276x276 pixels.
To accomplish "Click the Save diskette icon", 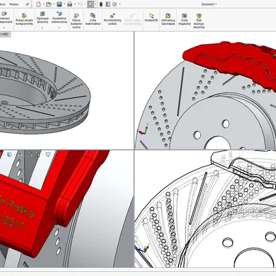I will coord(59,4).
